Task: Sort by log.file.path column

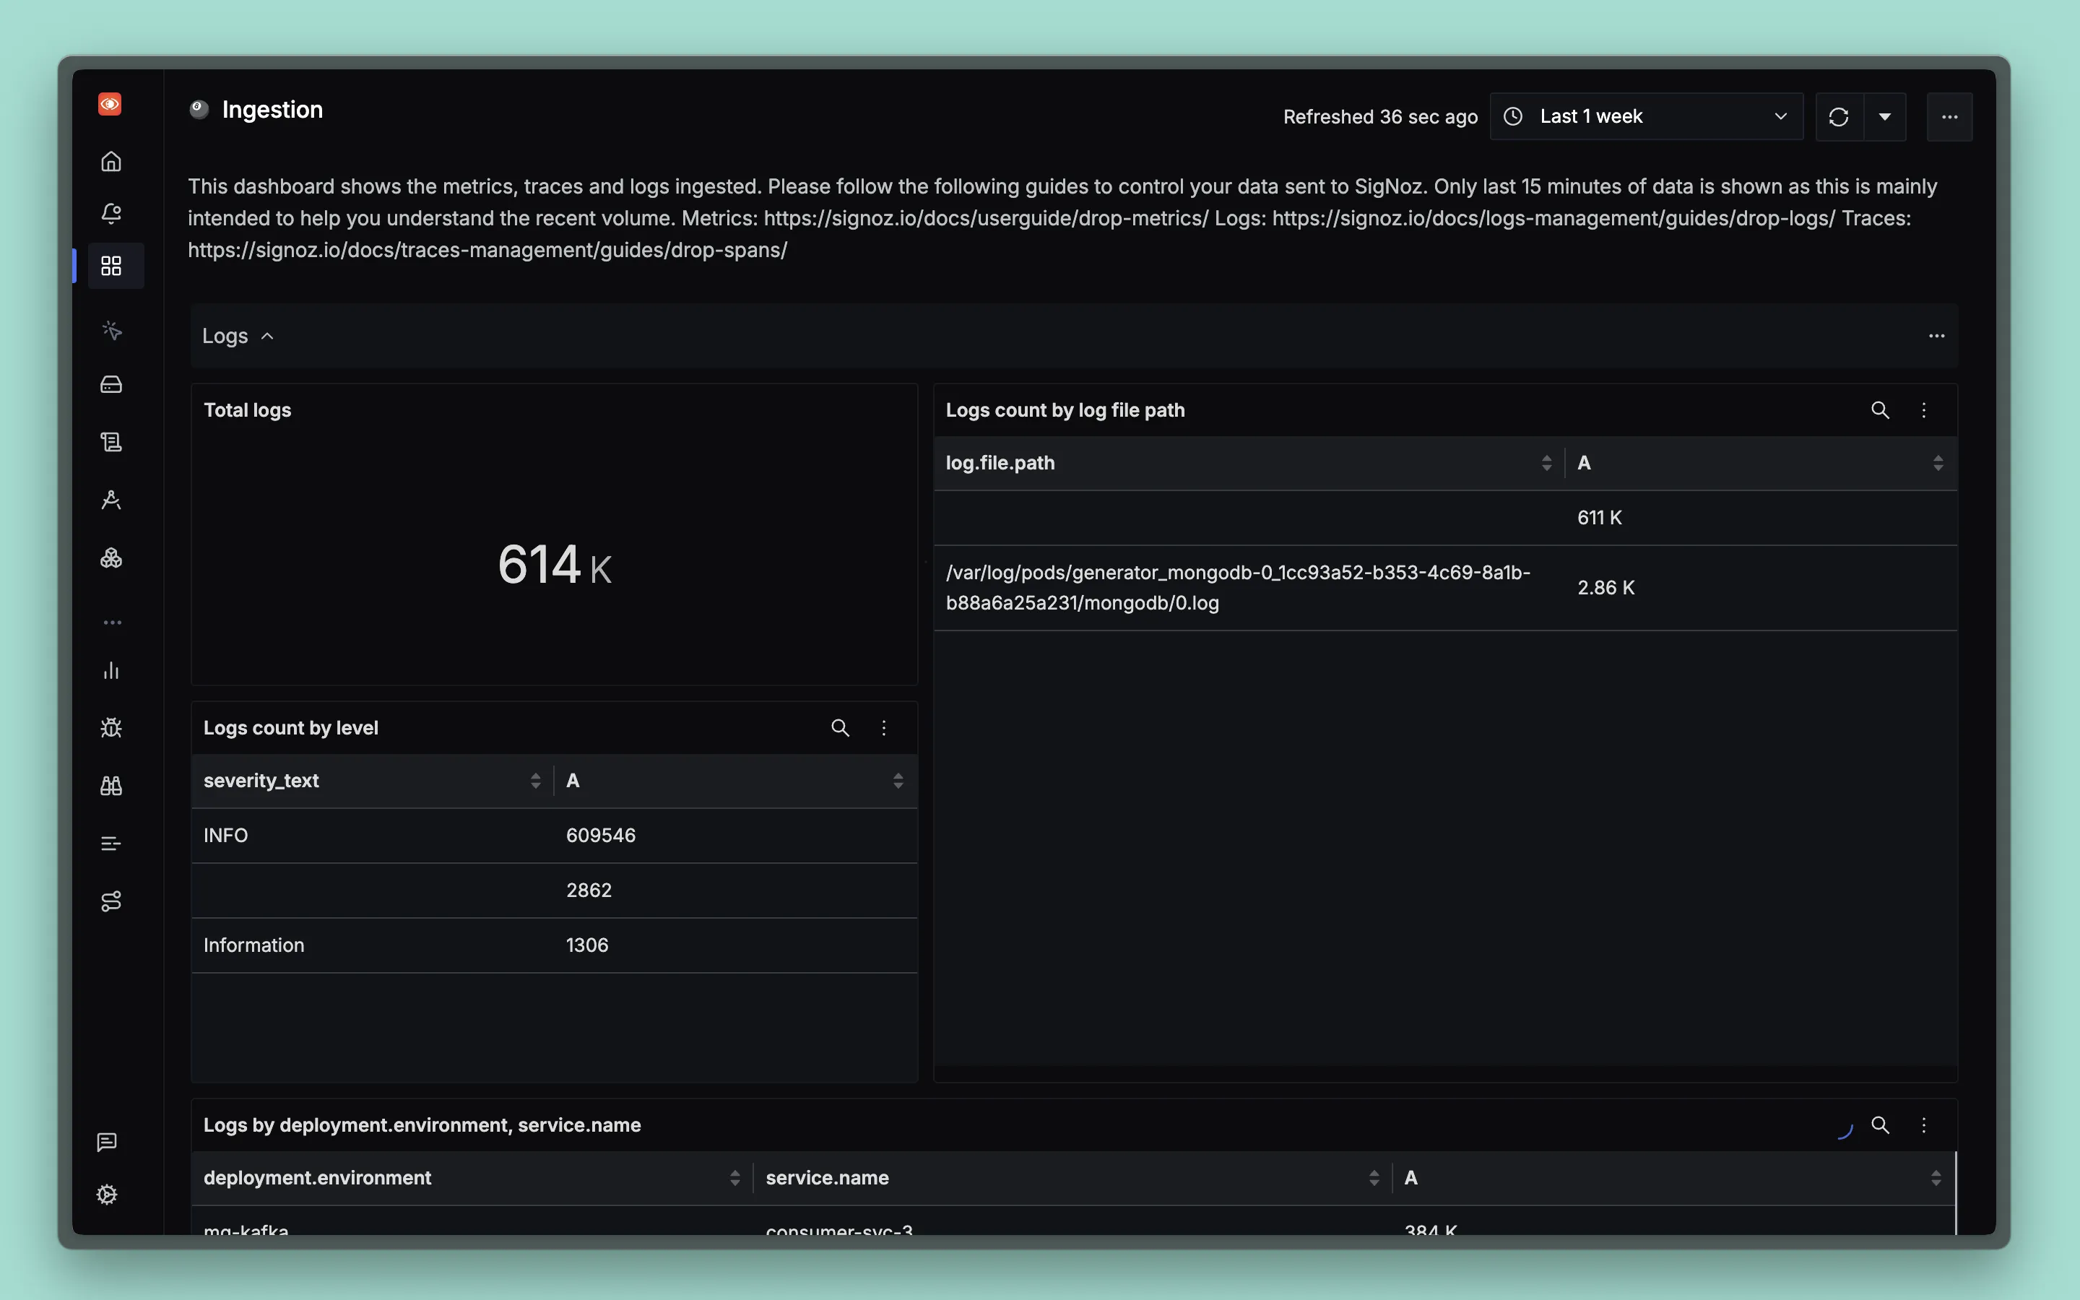Action: (1546, 464)
